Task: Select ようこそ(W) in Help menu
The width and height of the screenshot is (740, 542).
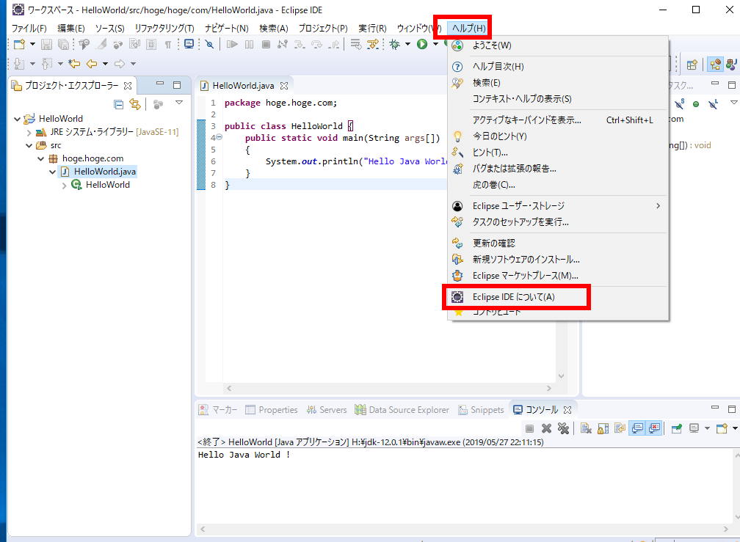Action: coord(557,45)
